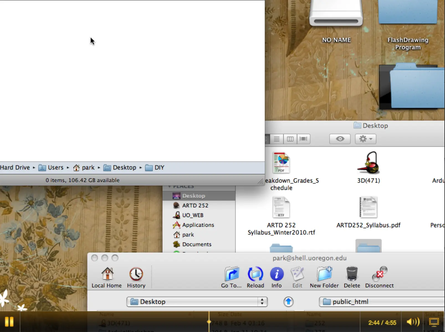The width and height of the screenshot is (445, 332).
Task: Disconnect from the server
Action: [379, 274]
